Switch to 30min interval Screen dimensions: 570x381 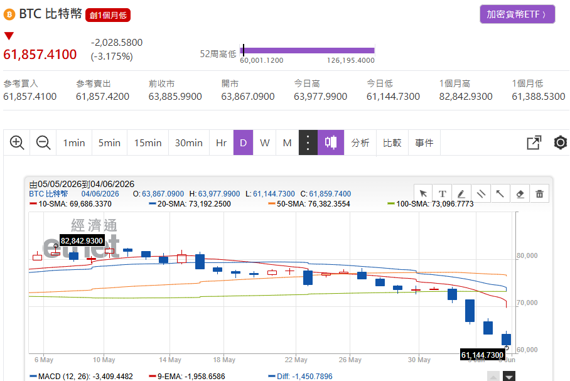[189, 143]
